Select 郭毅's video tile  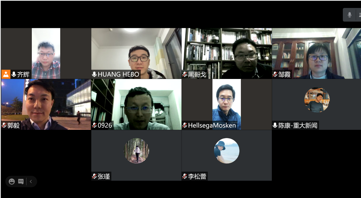46,104
